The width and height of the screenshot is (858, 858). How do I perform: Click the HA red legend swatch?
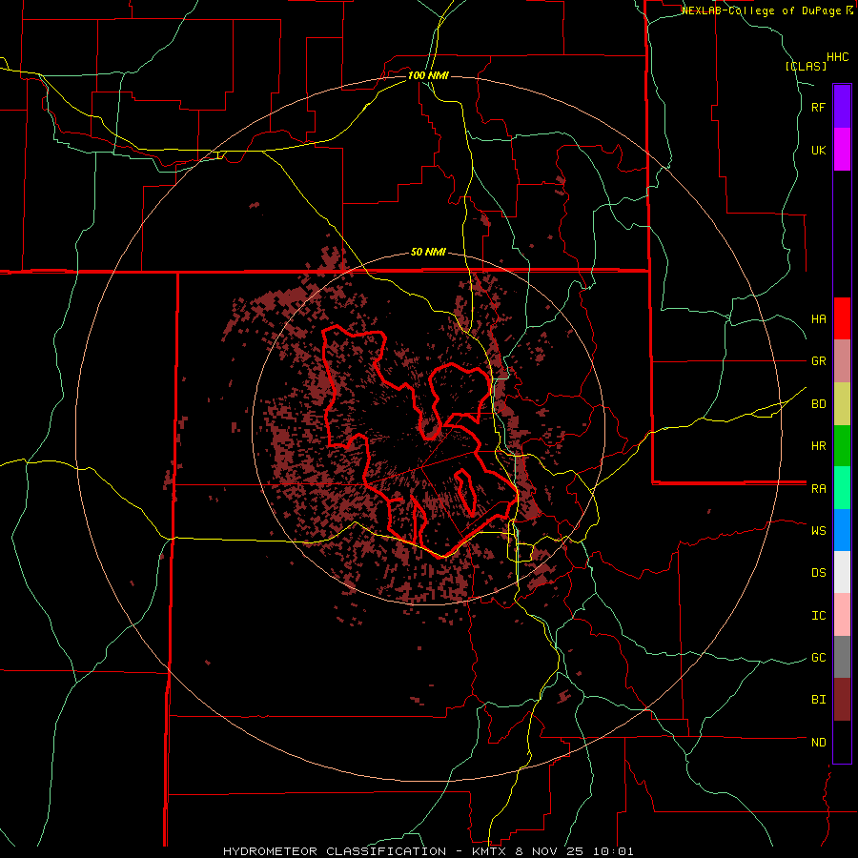pyautogui.click(x=842, y=318)
